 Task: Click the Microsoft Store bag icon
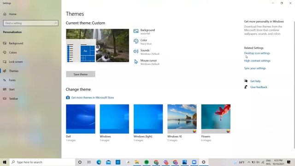pos(68,97)
